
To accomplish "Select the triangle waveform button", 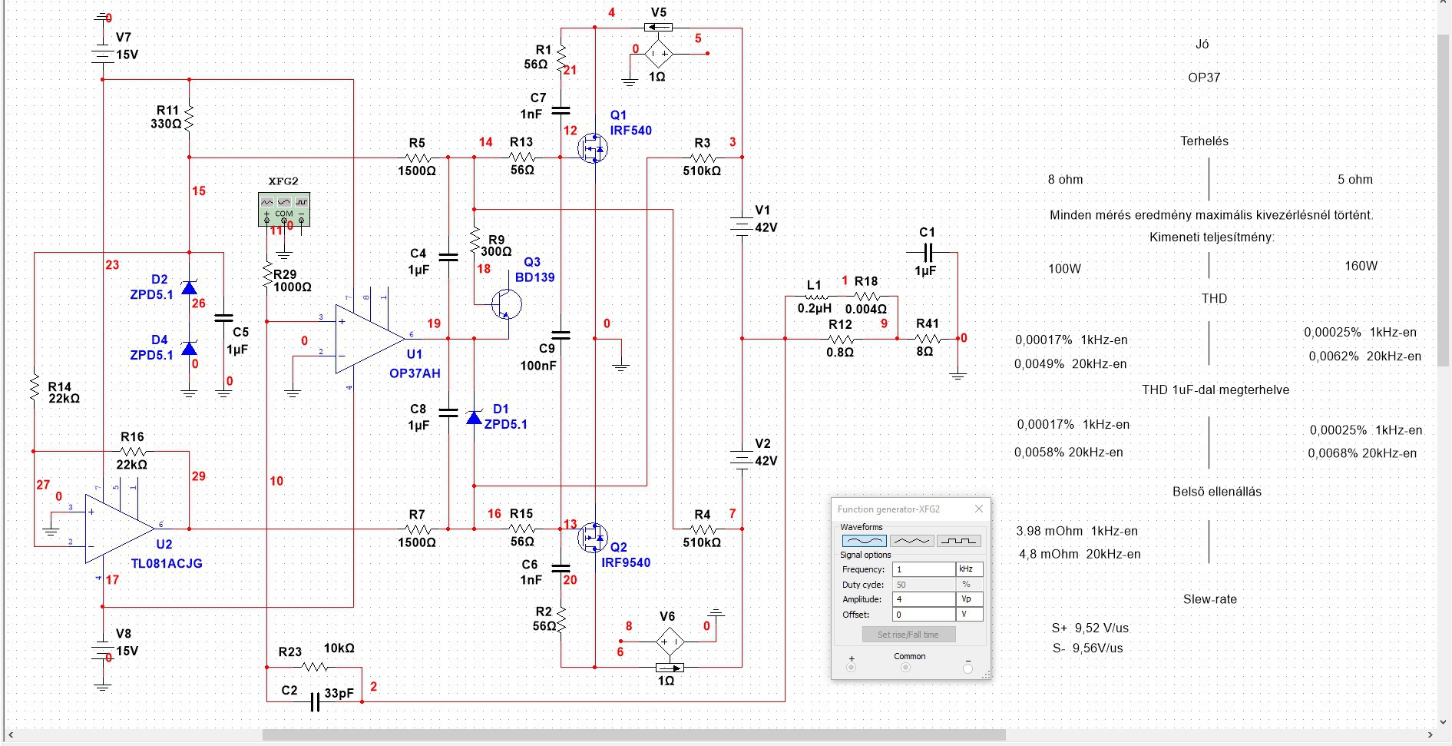I will 911,541.
